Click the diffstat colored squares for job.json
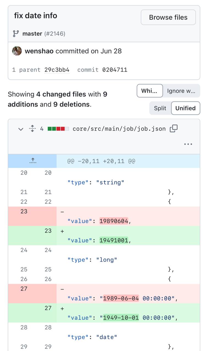 click(x=58, y=129)
